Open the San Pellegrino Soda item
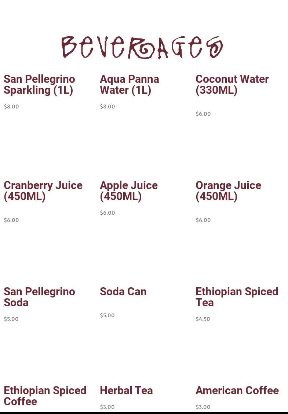 (x=39, y=297)
